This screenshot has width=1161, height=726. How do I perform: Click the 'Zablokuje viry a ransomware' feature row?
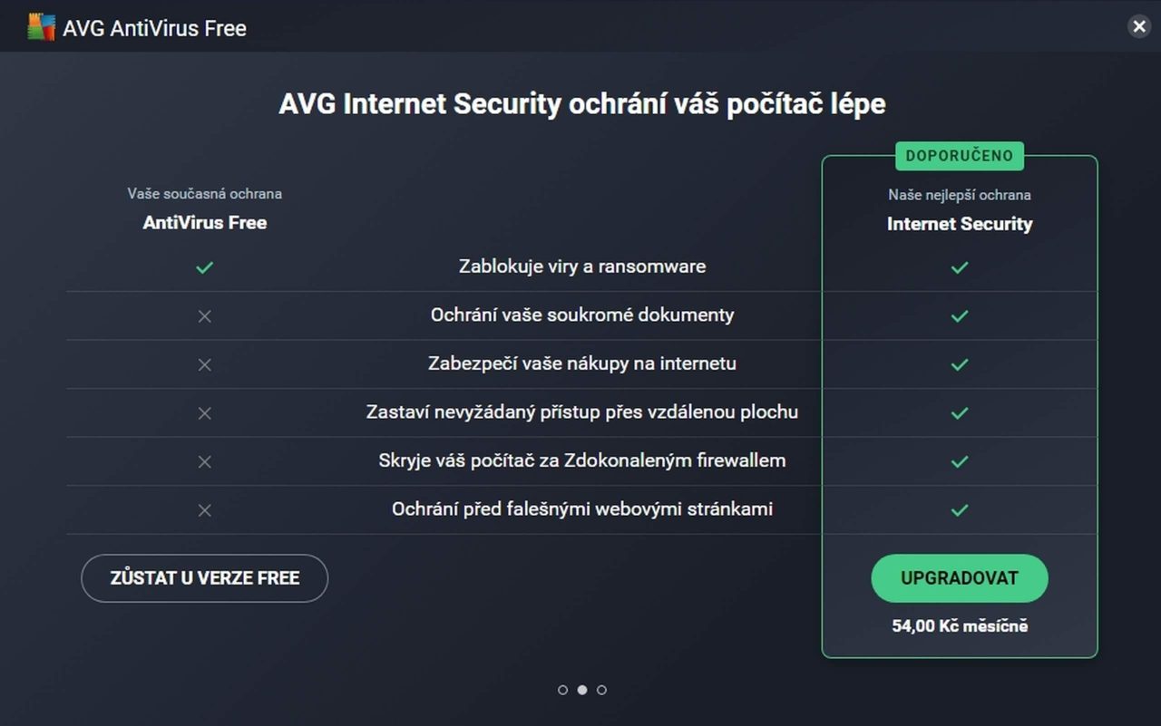(581, 266)
